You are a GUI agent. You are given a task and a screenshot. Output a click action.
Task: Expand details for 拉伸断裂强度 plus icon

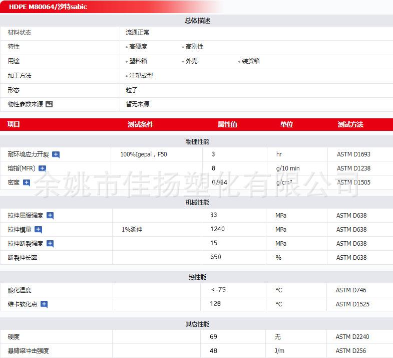click(x=50, y=244)
